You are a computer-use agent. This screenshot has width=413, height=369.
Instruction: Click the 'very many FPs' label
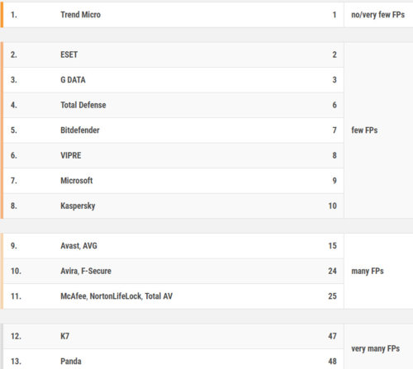375,349
